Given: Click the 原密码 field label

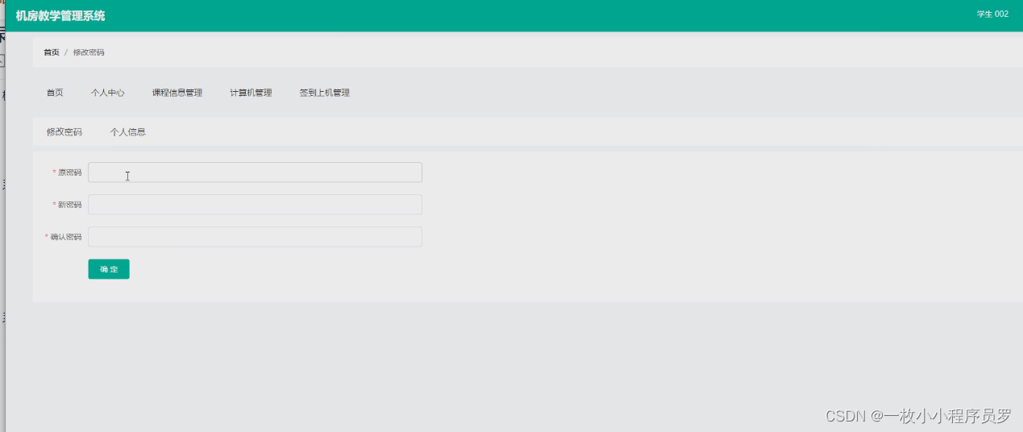Looking at the screenshot, I should coord(69,172).
